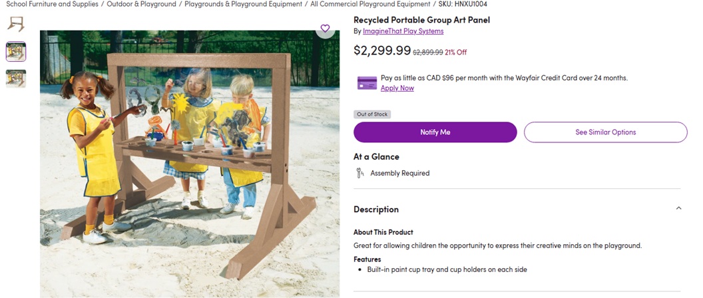Go to School Furniture and Supplies breadcrumb
The height and width of the screenshot is (298, 703).
(51, 4)
